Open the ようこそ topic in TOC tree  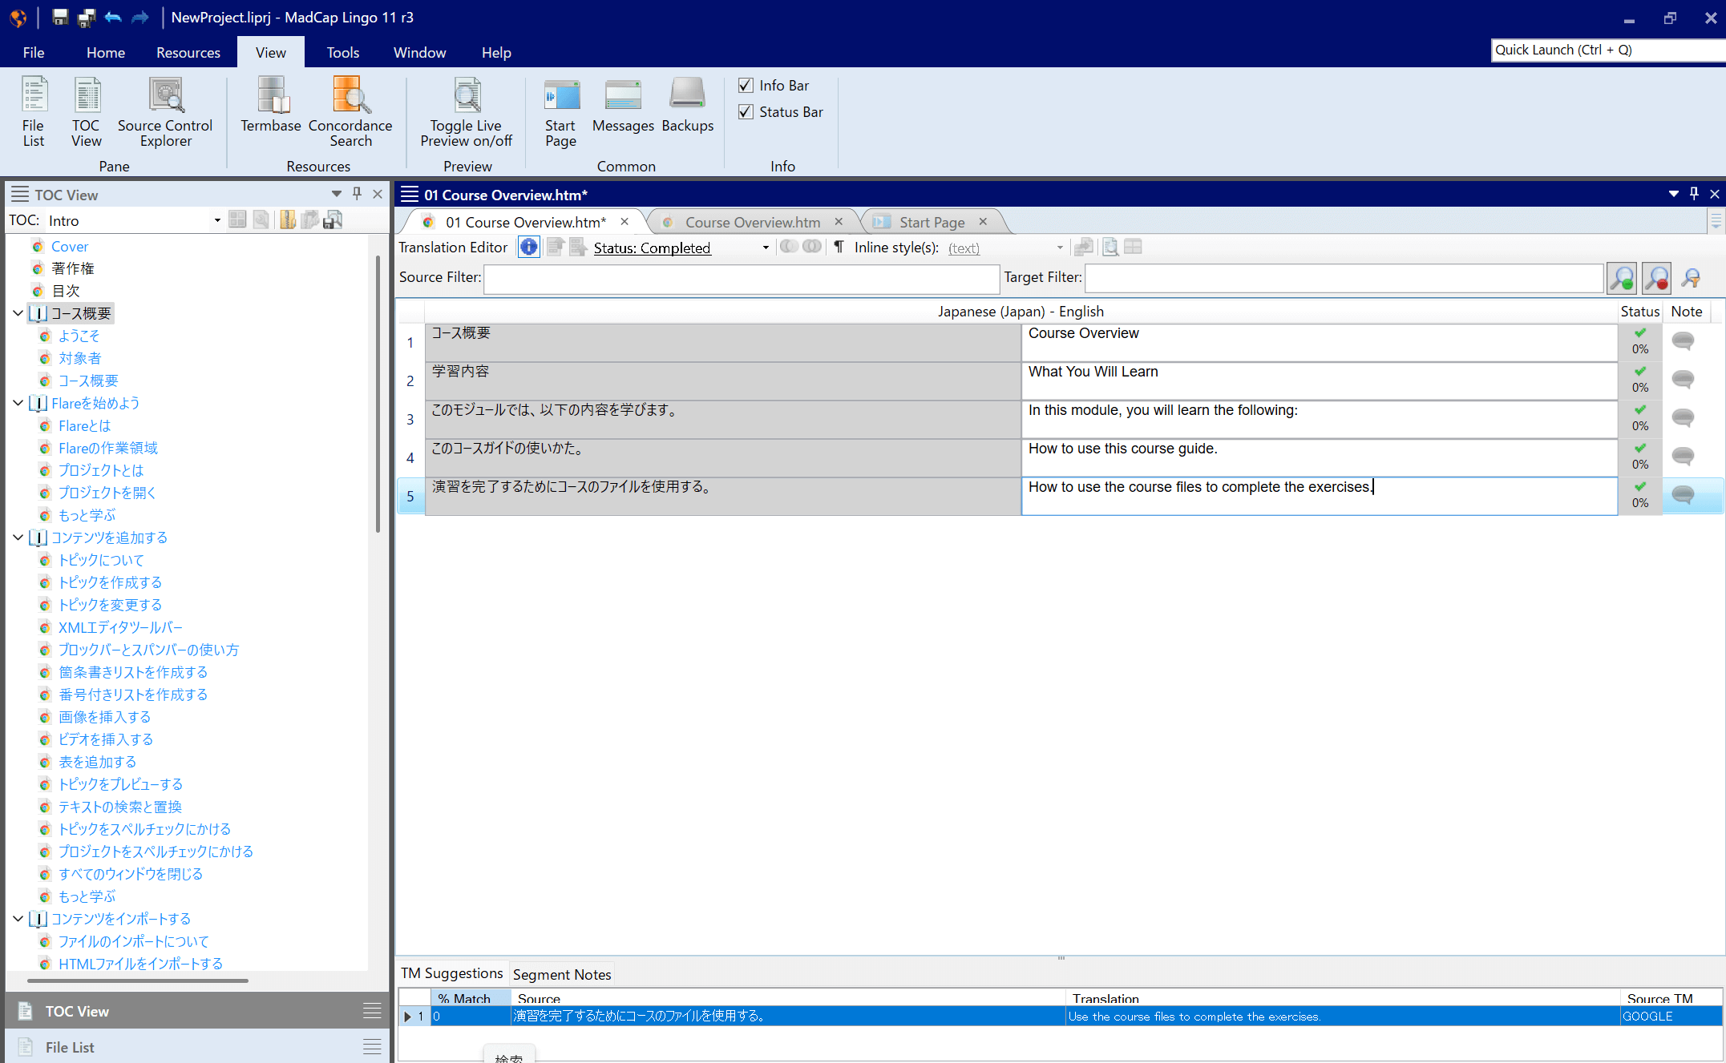coord(79,336)
